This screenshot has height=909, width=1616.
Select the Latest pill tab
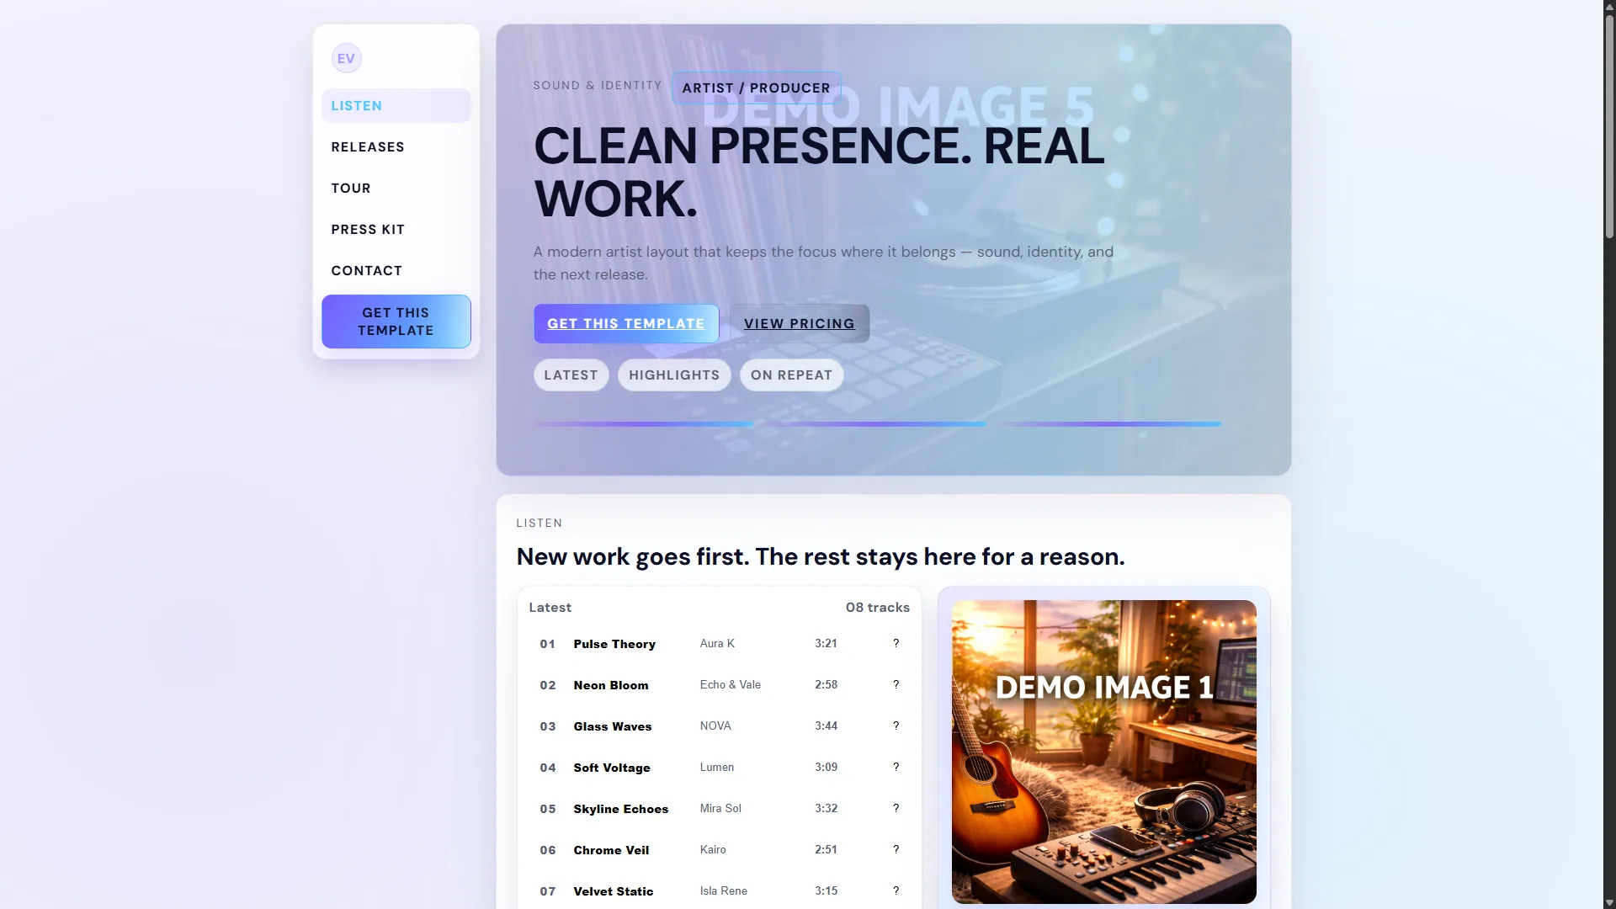click(x=571, y=375)
